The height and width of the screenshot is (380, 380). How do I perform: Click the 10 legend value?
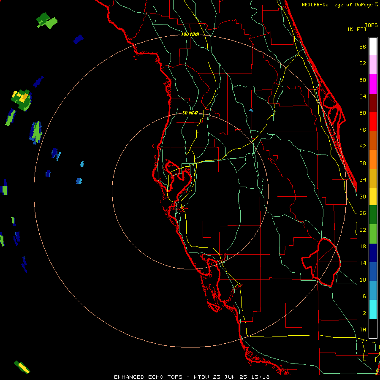click(x=363, y=280)
